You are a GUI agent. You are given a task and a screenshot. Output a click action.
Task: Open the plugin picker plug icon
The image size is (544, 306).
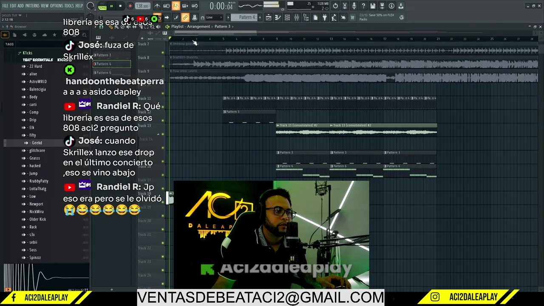pos(325,17)
